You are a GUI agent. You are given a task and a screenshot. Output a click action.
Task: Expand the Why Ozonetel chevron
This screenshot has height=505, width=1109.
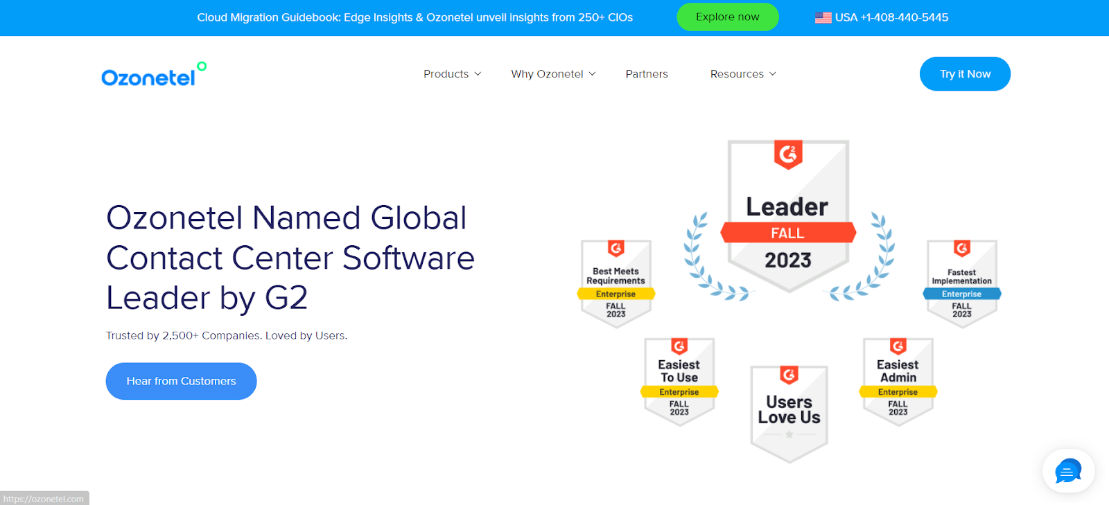592,74
